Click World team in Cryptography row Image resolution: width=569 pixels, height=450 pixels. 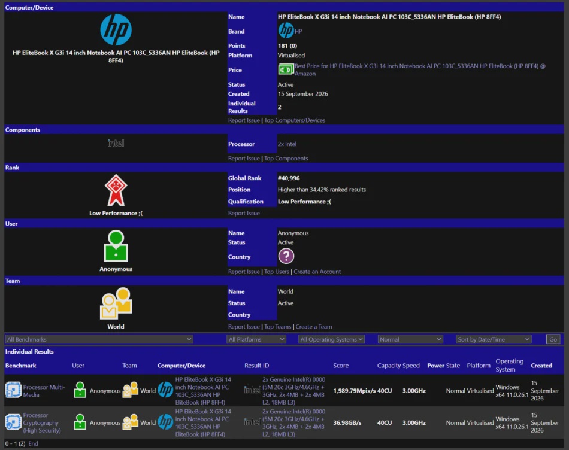(x=148, y=422)
